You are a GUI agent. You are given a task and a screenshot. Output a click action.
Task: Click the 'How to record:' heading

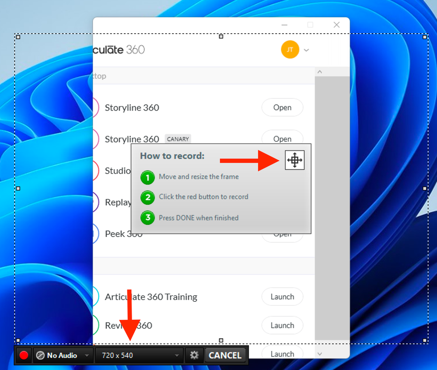click(x=172, y=156)
